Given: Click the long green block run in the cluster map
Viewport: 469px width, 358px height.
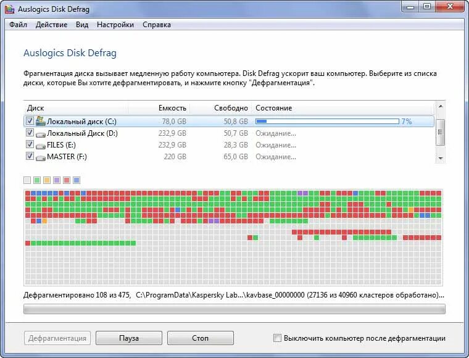Looking at the screenshot, I should (x=83, y=243).
